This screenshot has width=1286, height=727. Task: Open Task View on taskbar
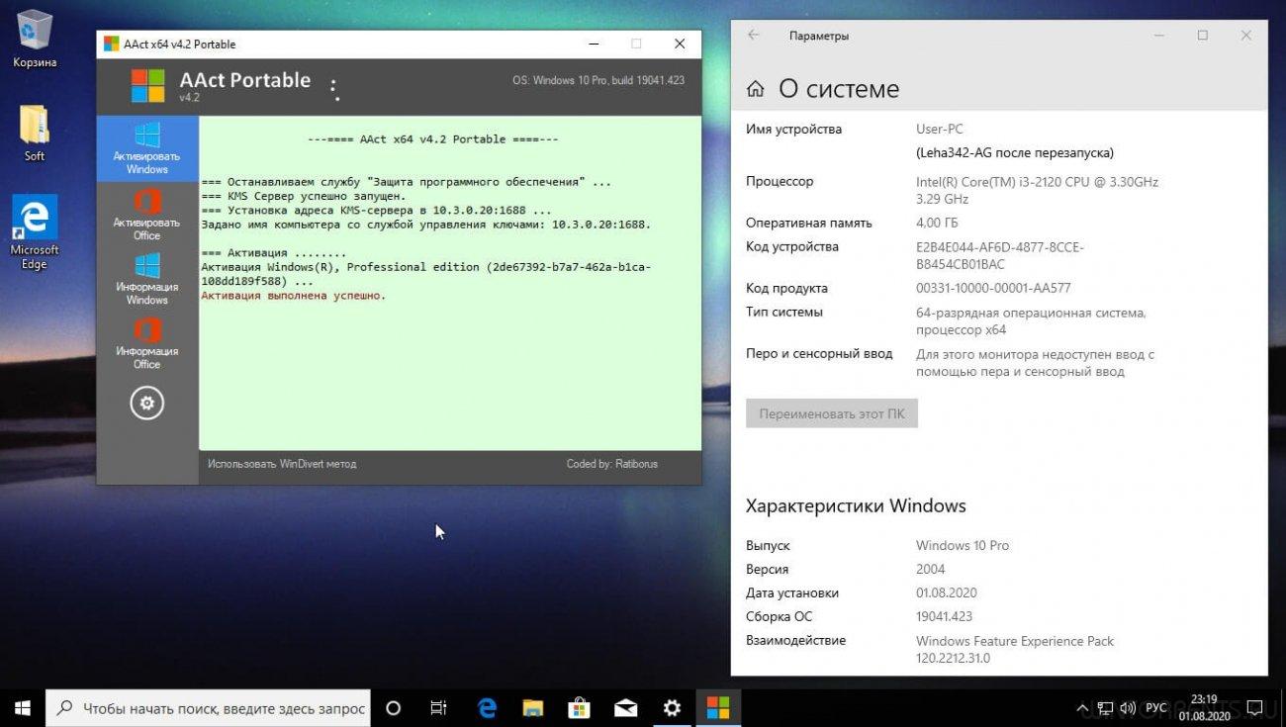[438, 708]
